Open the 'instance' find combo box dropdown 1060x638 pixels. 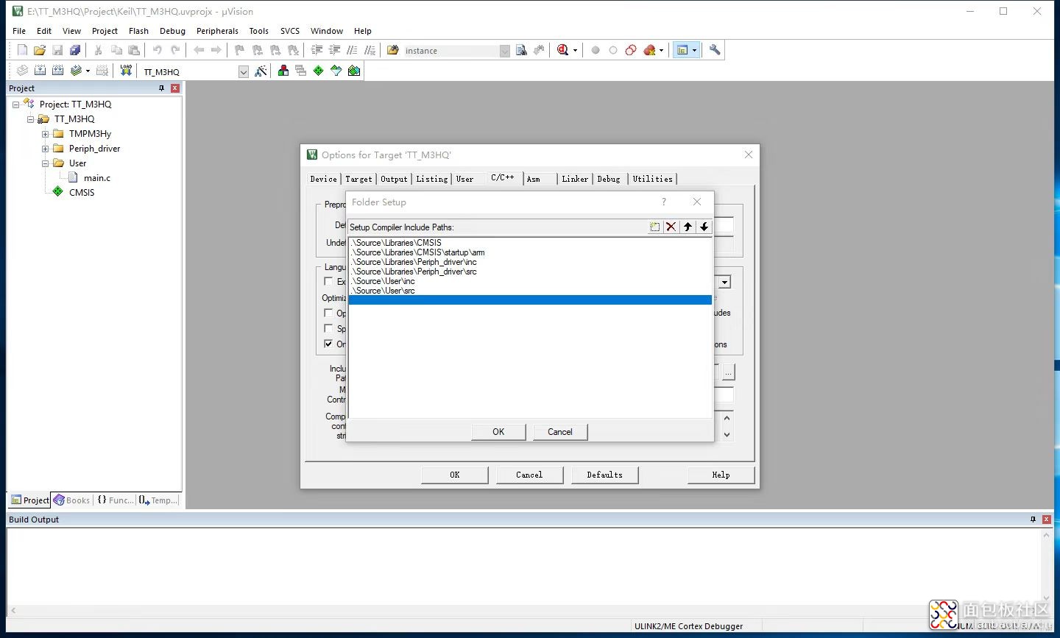[x=504, y=51]
